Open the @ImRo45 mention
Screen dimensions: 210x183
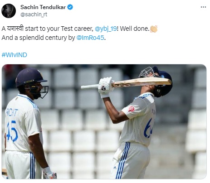click(x=90, y=38)
